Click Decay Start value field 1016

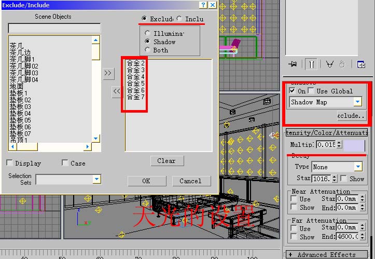click(322, 179)
